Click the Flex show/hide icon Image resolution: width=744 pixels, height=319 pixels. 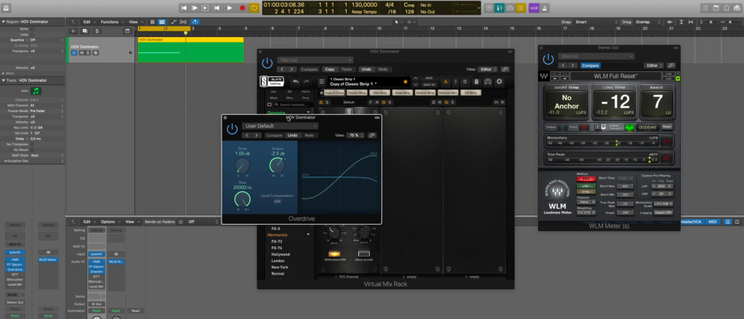184,22
